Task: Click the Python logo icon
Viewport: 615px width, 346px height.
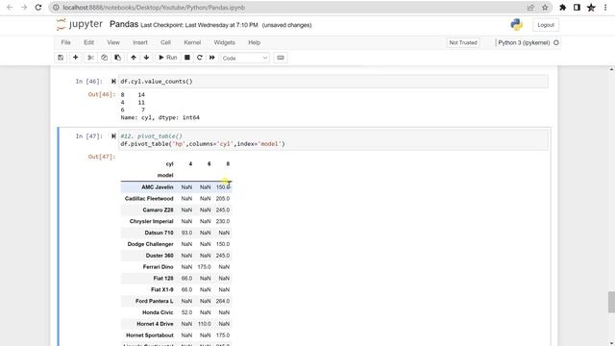Action: (517, 25)
